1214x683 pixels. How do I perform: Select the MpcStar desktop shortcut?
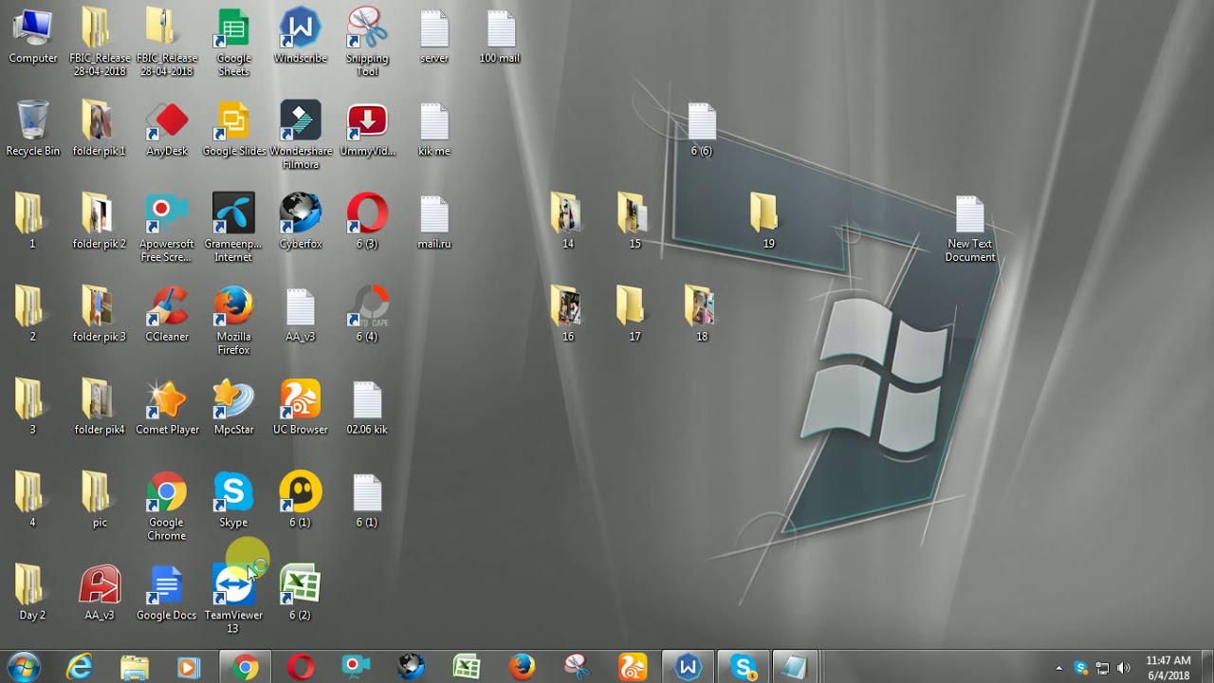tap(233, 408)
